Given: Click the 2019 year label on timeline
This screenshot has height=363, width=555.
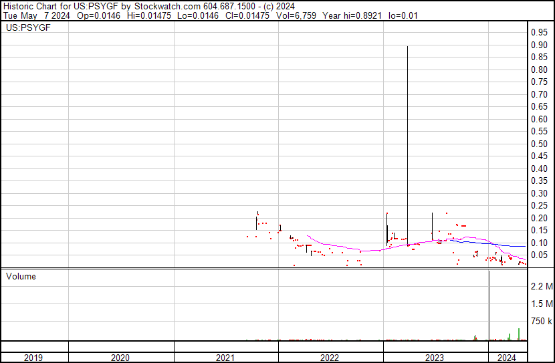Looking at the screenshot, I should [33, 358].
